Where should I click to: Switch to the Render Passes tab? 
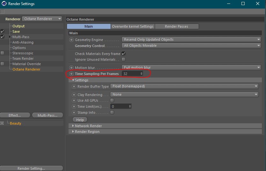click(177, 26)
